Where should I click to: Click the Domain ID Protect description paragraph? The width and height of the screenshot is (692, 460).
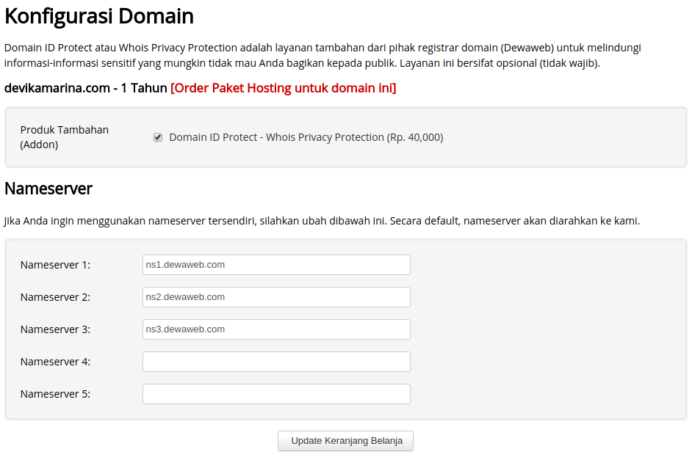[x=323, y=55]
